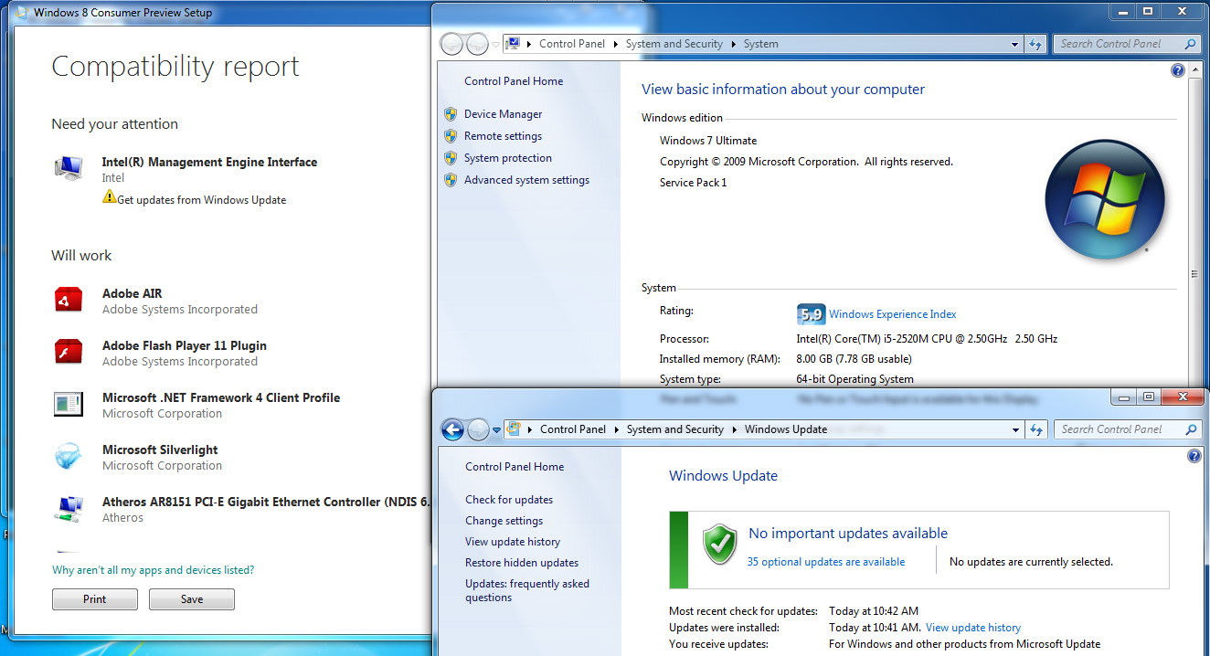1210x656 pixels.
Task: Click the Microsoft Silverlight icon
Action: (69, 457)
